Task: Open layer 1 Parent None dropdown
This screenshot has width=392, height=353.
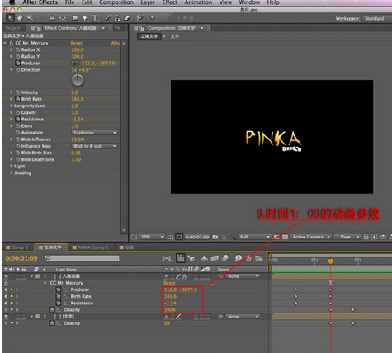Action: [243, 276]
